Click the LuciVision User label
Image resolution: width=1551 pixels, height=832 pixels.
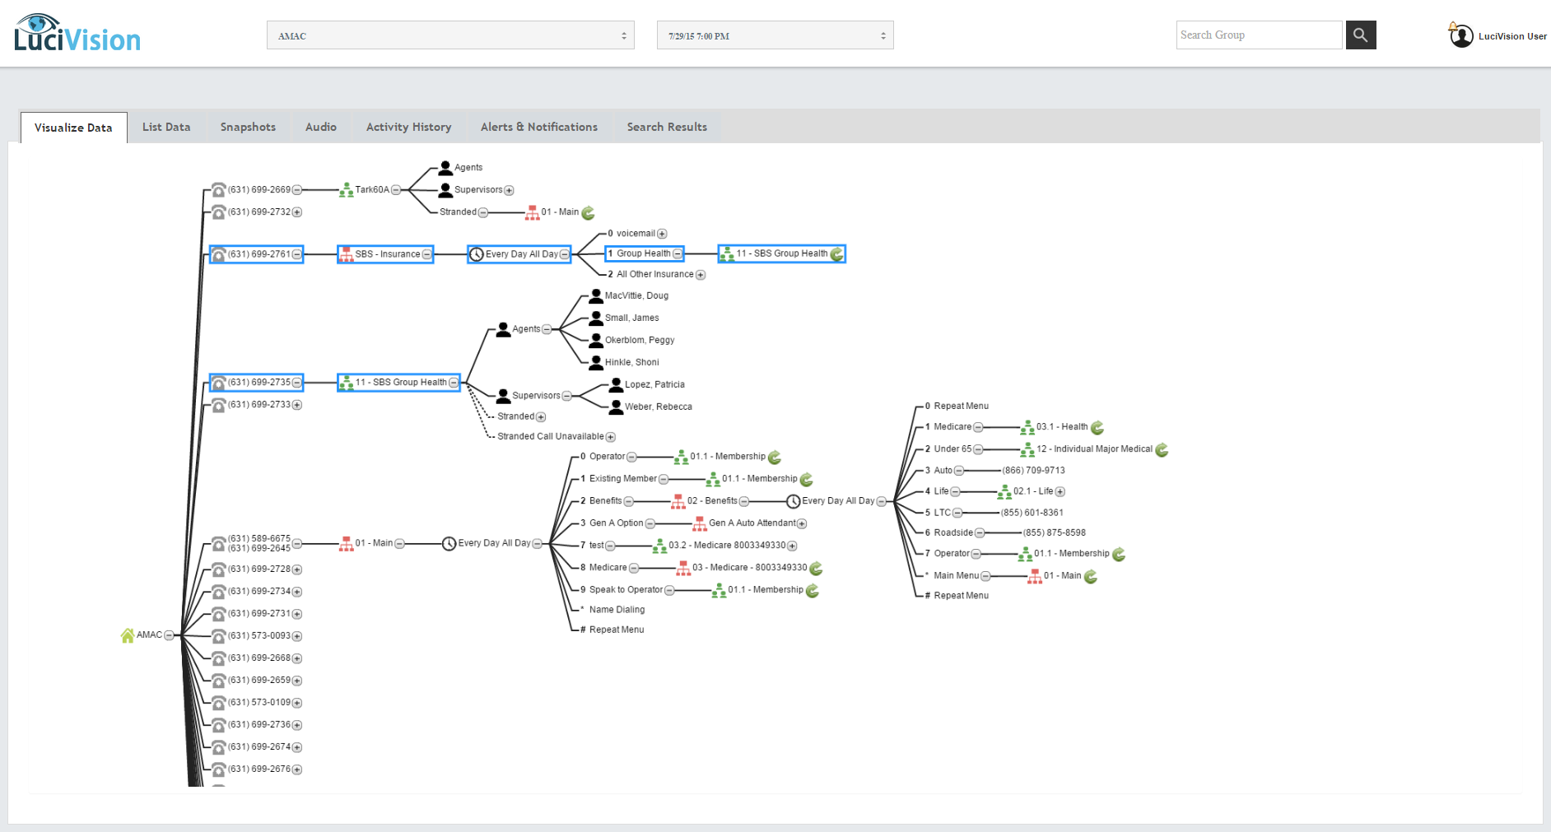[x=1512, y=36]
